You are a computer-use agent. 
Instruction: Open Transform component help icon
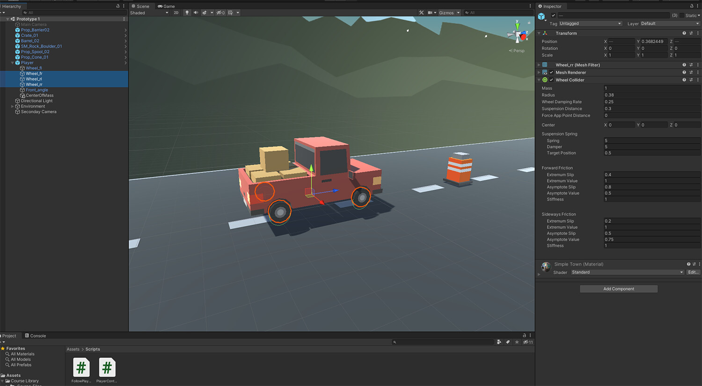tap(684, 33)
